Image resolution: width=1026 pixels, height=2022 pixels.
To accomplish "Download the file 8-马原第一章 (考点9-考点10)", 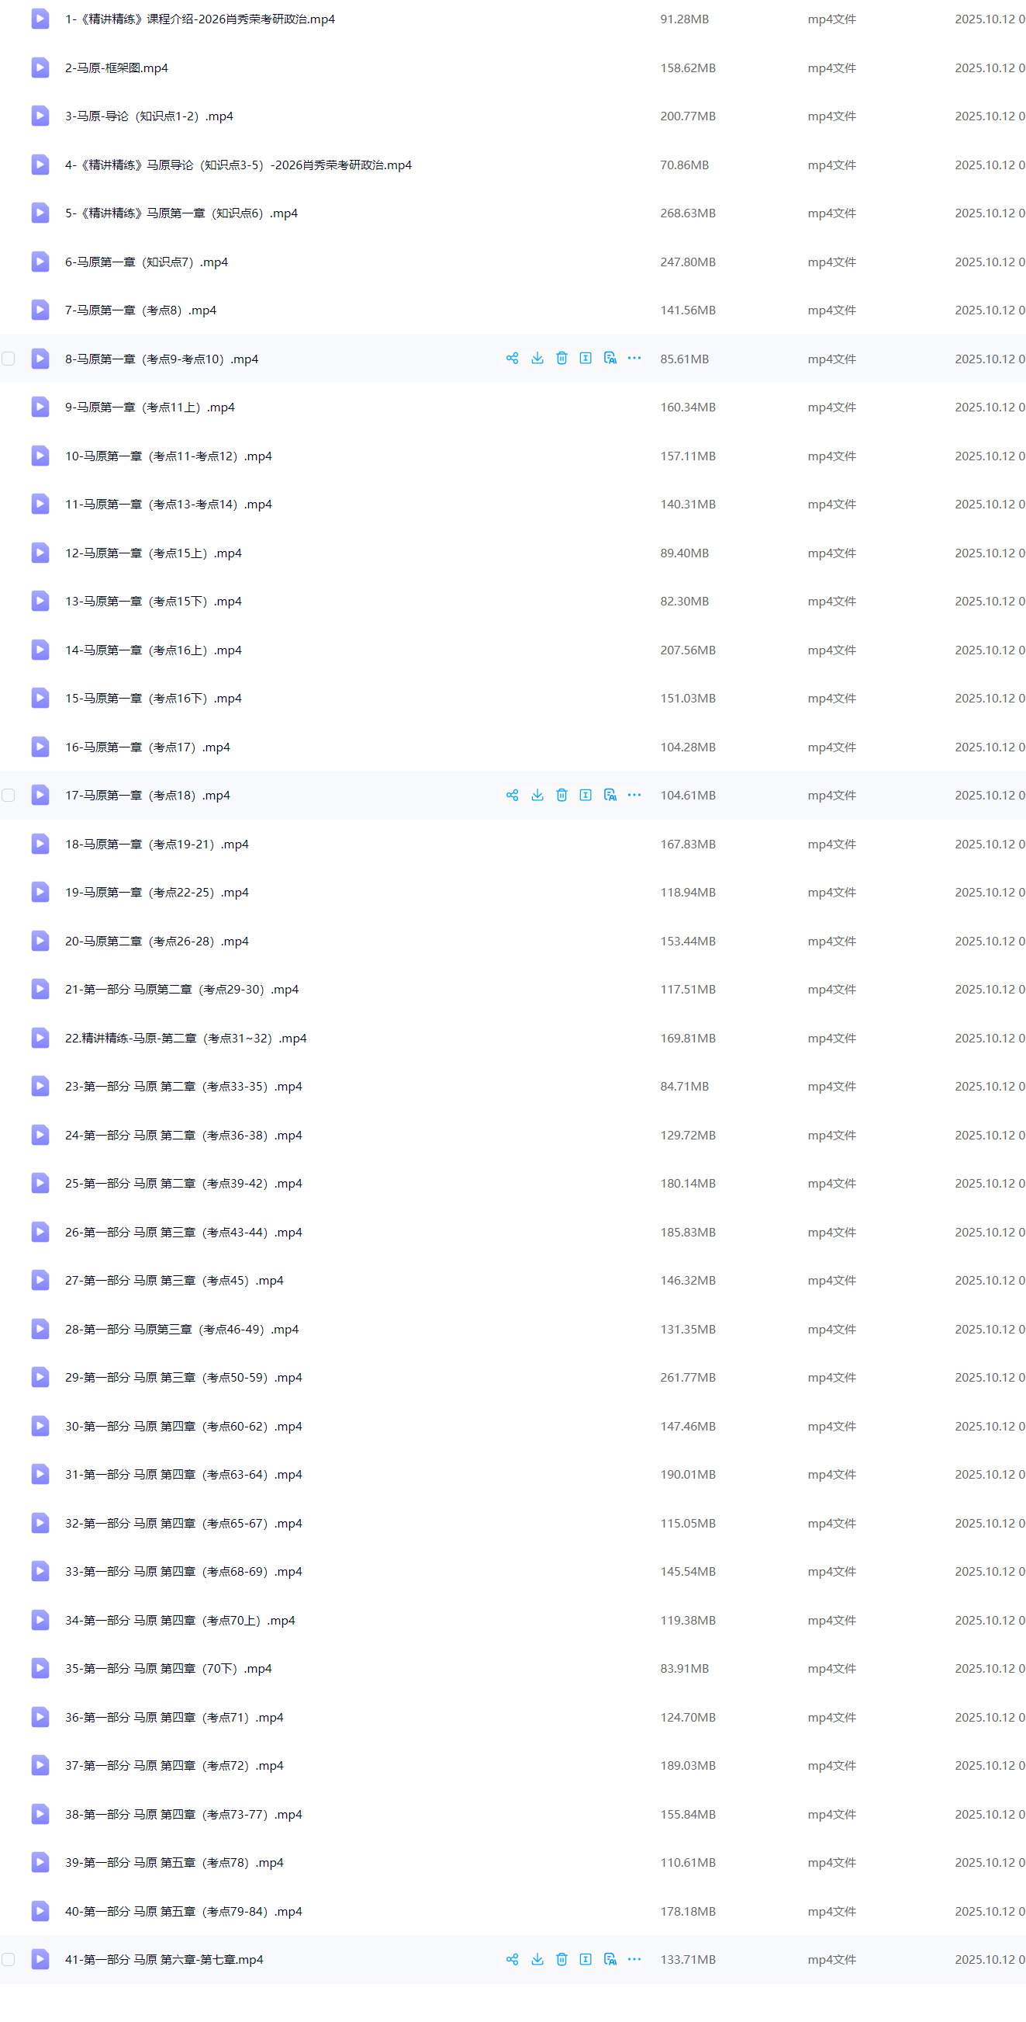I will tap(537, 359).
